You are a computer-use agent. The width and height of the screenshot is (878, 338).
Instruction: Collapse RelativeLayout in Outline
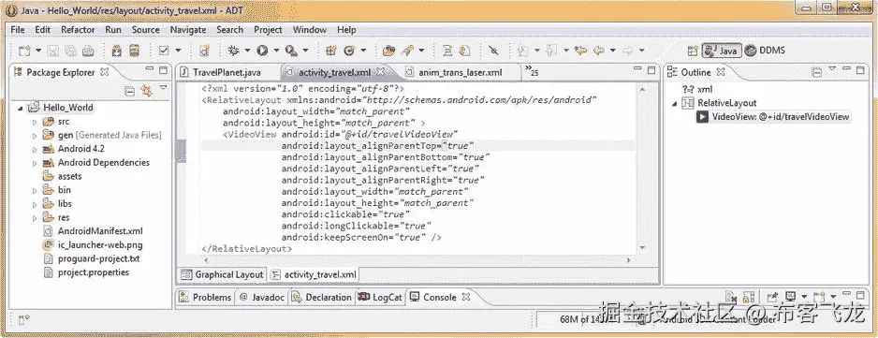675,103
